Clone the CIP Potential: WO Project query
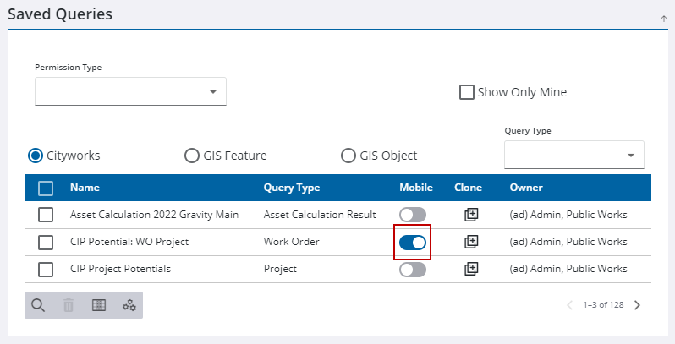 pos(471,242)
